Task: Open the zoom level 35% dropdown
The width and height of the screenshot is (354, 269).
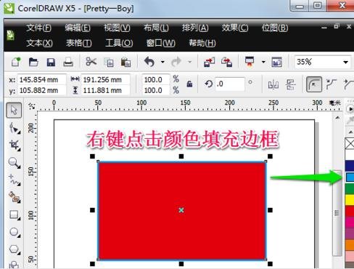Action: [346, 62]
